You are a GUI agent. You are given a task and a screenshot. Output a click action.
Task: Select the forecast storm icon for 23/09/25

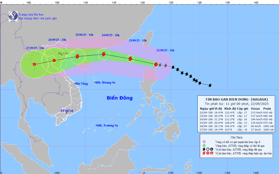[130, 58]
